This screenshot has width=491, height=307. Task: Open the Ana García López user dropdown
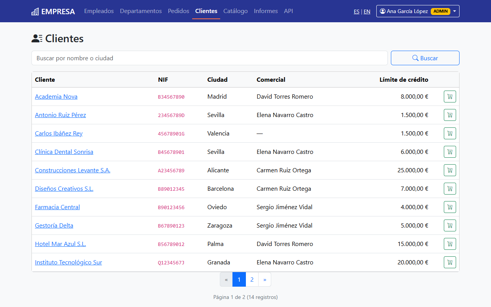tap(418, 11)
